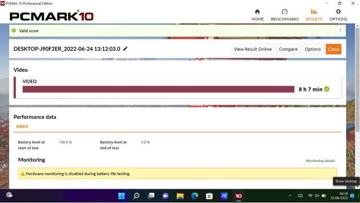Viewport: 360px width, 203px height.
Task: Close the result with orange Close button
Action: point(334,49)
